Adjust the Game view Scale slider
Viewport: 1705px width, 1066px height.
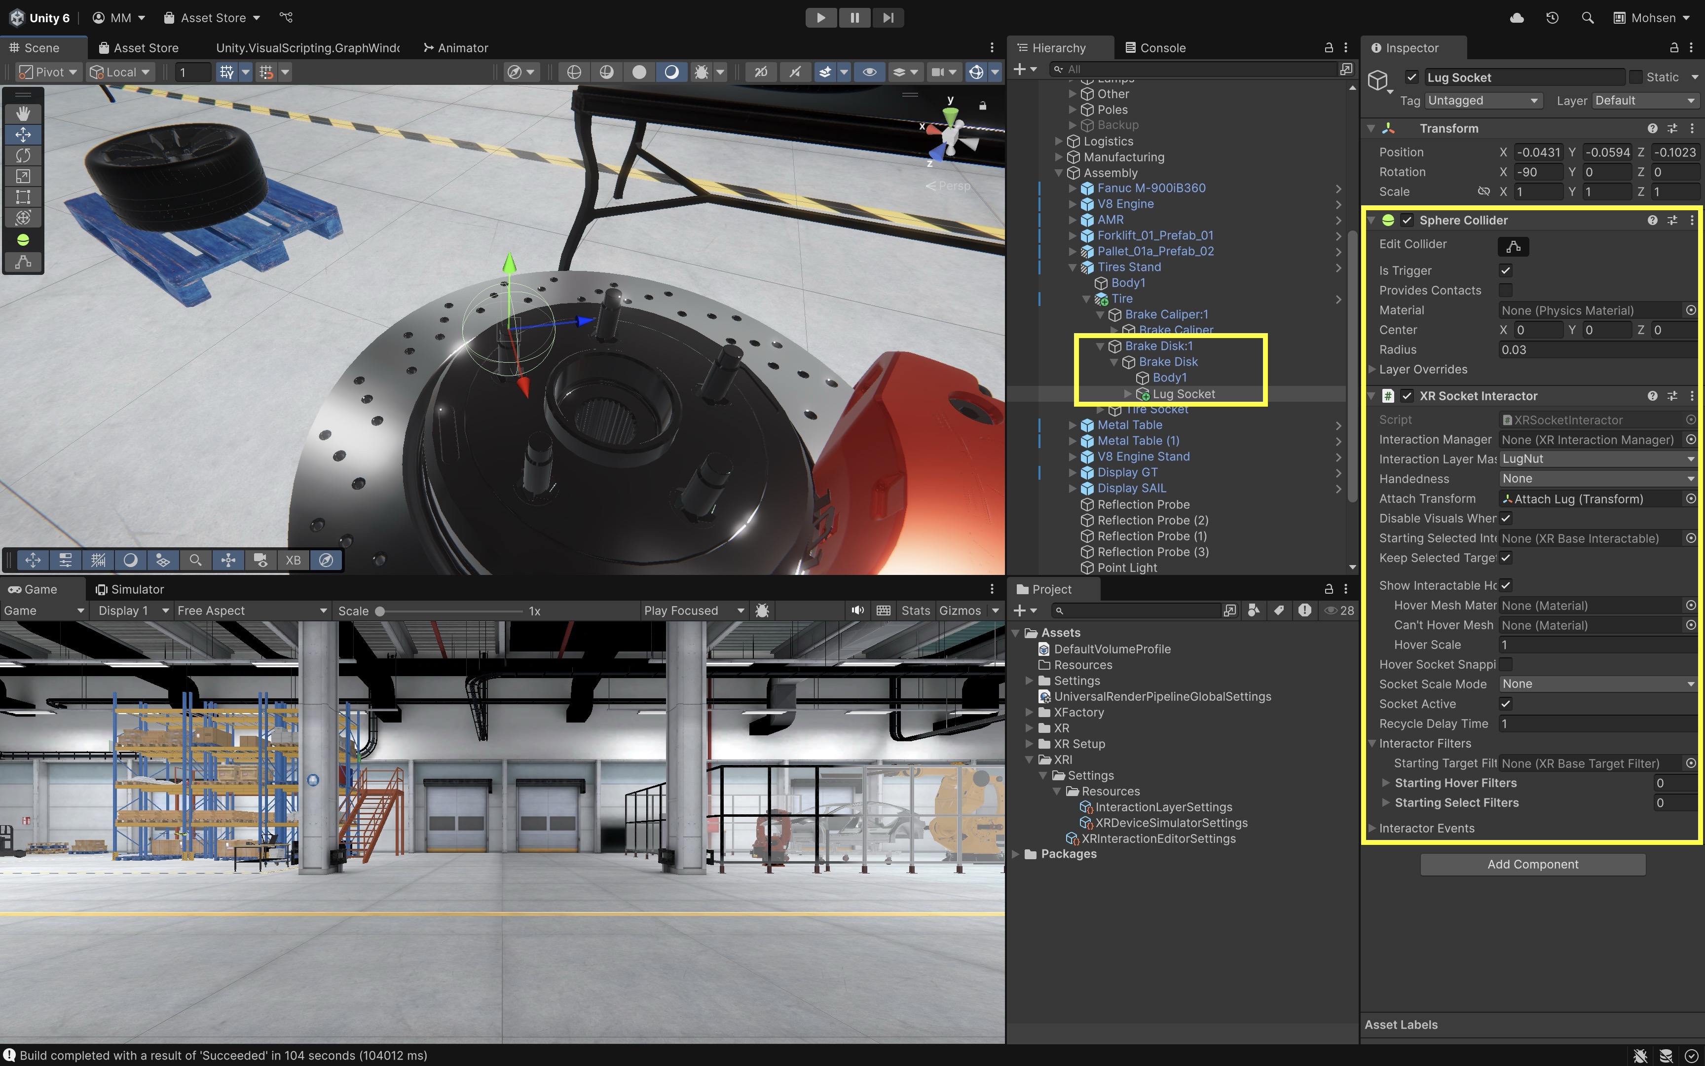click(x=380, y=611)
